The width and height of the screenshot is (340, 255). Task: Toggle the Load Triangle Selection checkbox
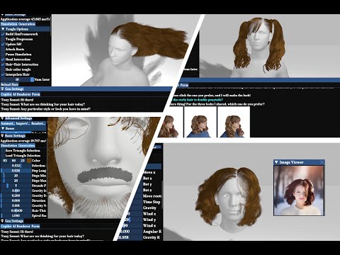pyautogui.click(x=3, y=156)
